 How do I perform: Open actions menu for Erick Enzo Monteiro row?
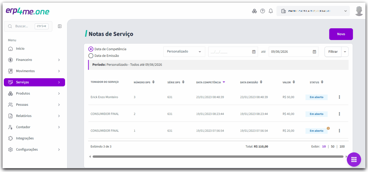coord(339,97)
